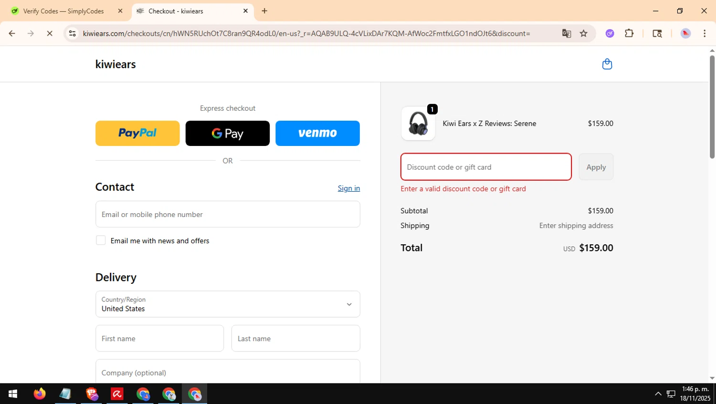The image size is (716, 404).
Task: Go forward in browser history
Action: 31,33
